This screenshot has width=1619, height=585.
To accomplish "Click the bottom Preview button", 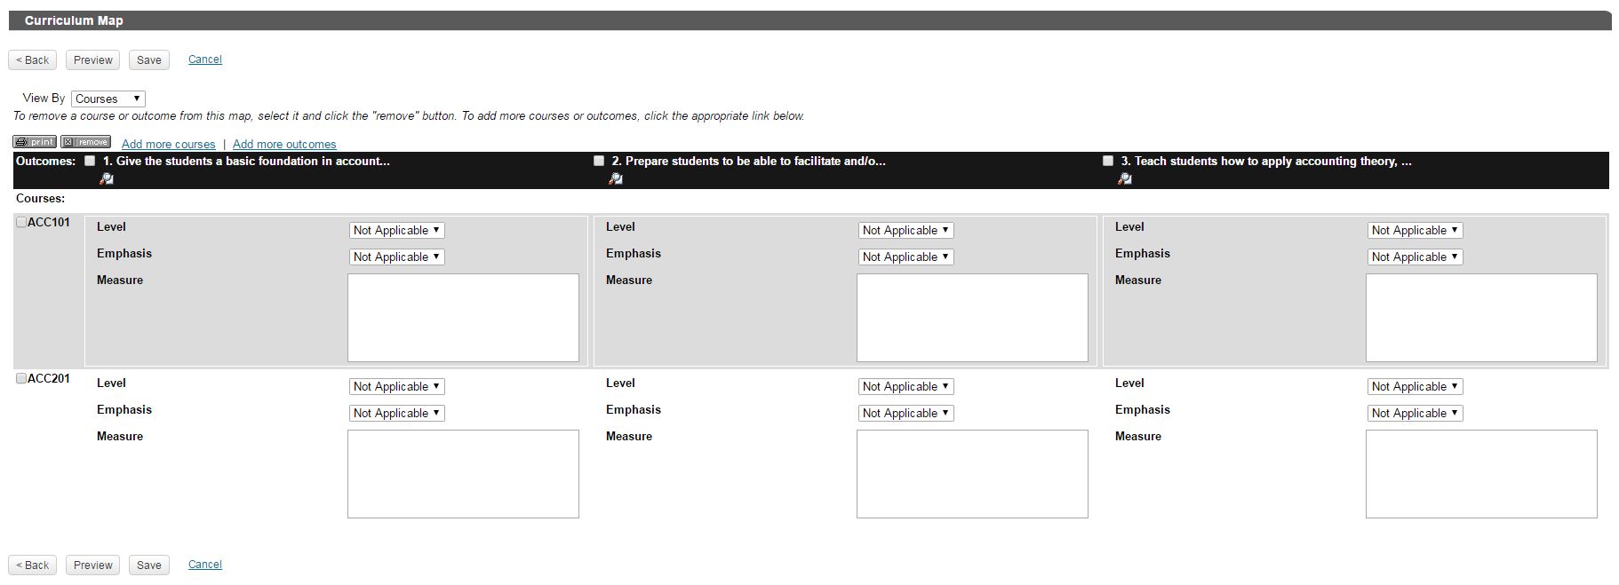I will [93, 565].
